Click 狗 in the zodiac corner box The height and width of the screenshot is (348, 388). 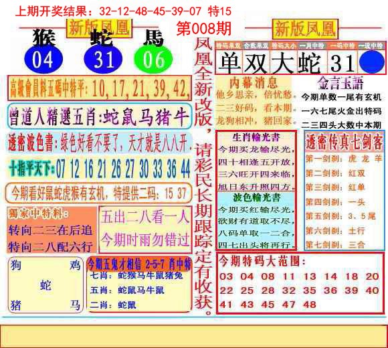click(x=16, y=265)
